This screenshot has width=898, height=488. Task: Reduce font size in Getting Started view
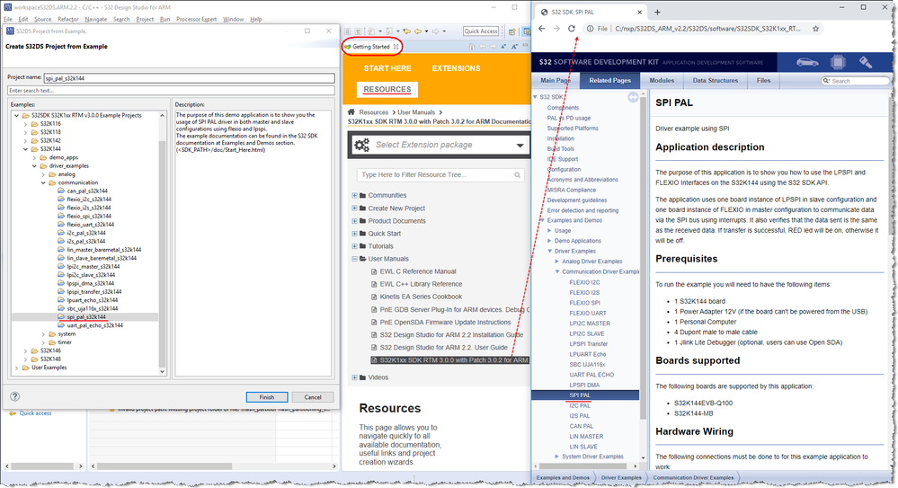504,47
